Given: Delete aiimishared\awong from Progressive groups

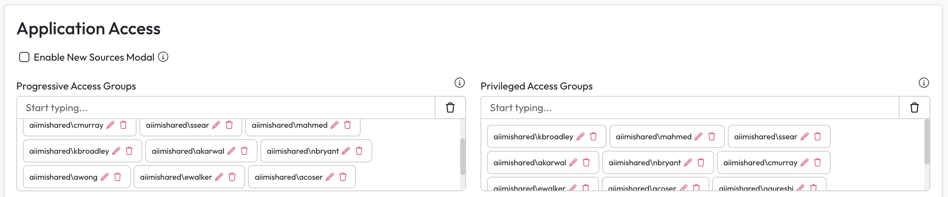Looking at the screenshot, I should pyautogui.click(x=118, y=177).
